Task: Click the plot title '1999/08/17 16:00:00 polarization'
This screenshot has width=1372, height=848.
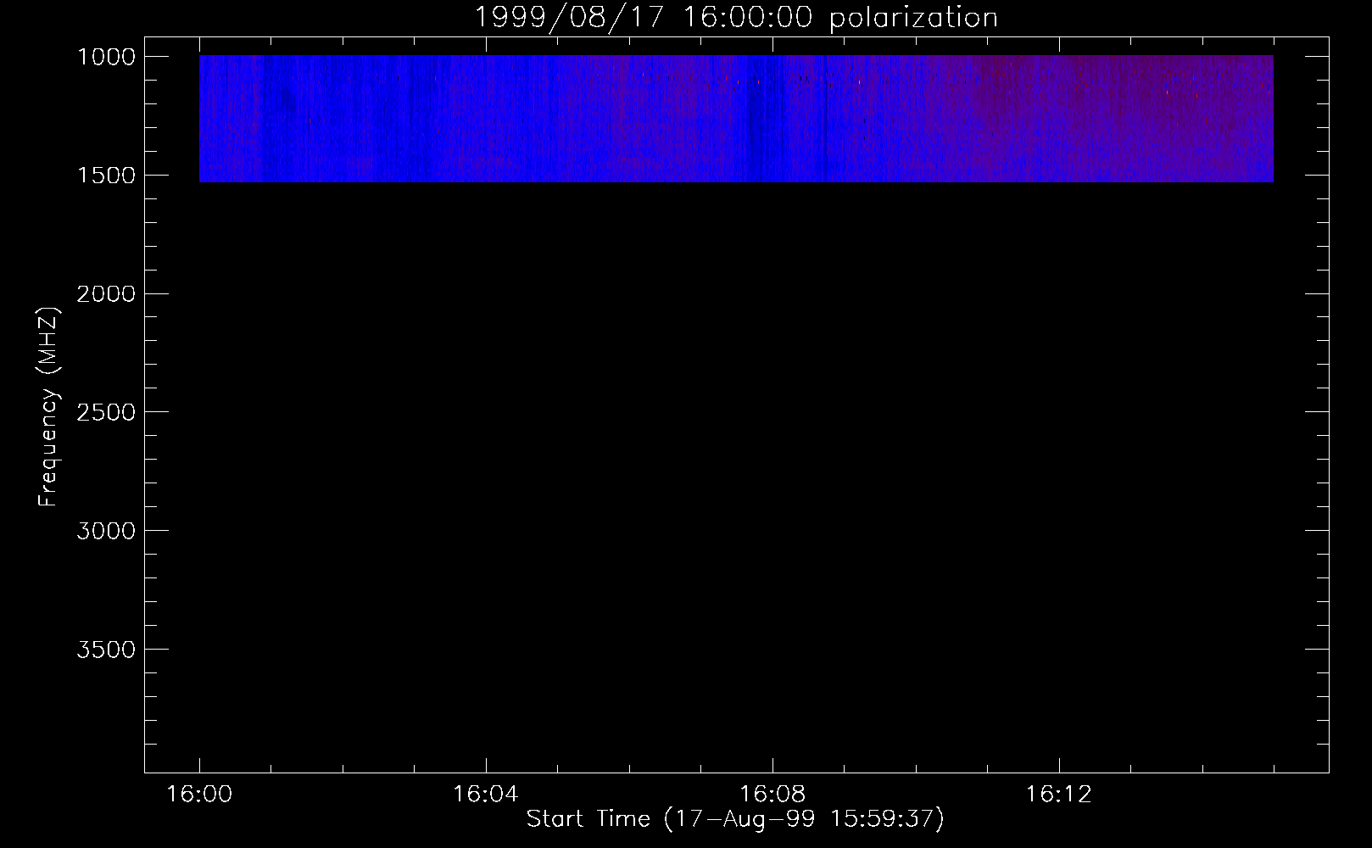Action: pos(735,18)
